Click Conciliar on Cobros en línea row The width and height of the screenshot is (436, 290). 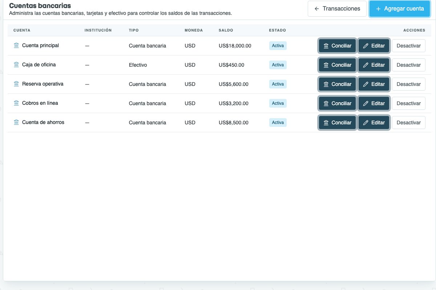337,103
